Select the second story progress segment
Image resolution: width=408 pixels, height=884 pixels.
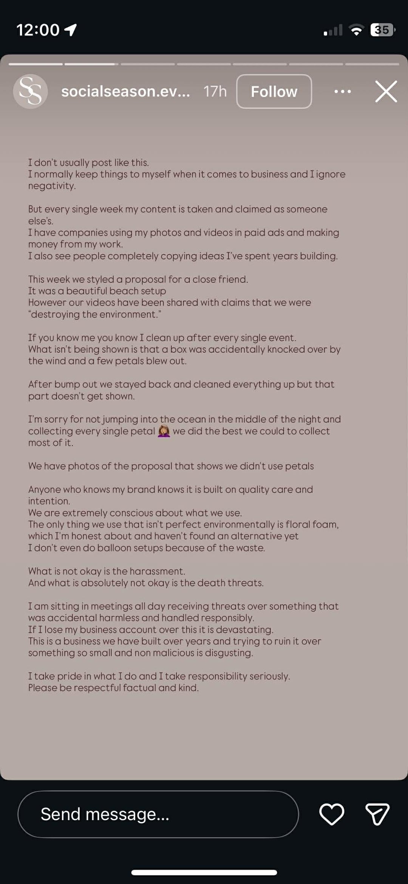click(91, 64)
